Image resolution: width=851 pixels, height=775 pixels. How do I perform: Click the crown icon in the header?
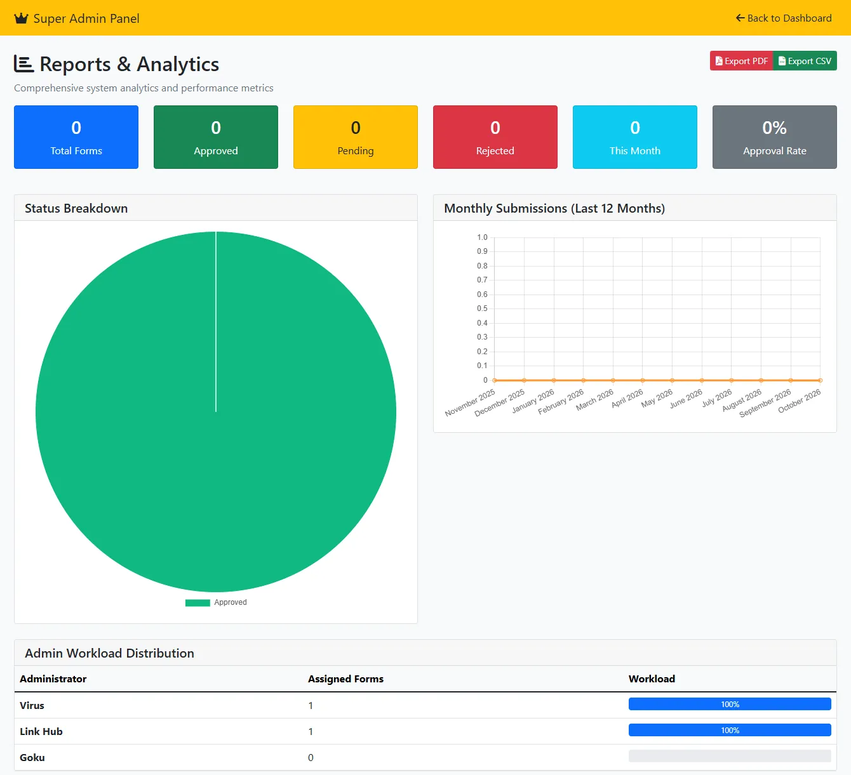coord(22,18)
